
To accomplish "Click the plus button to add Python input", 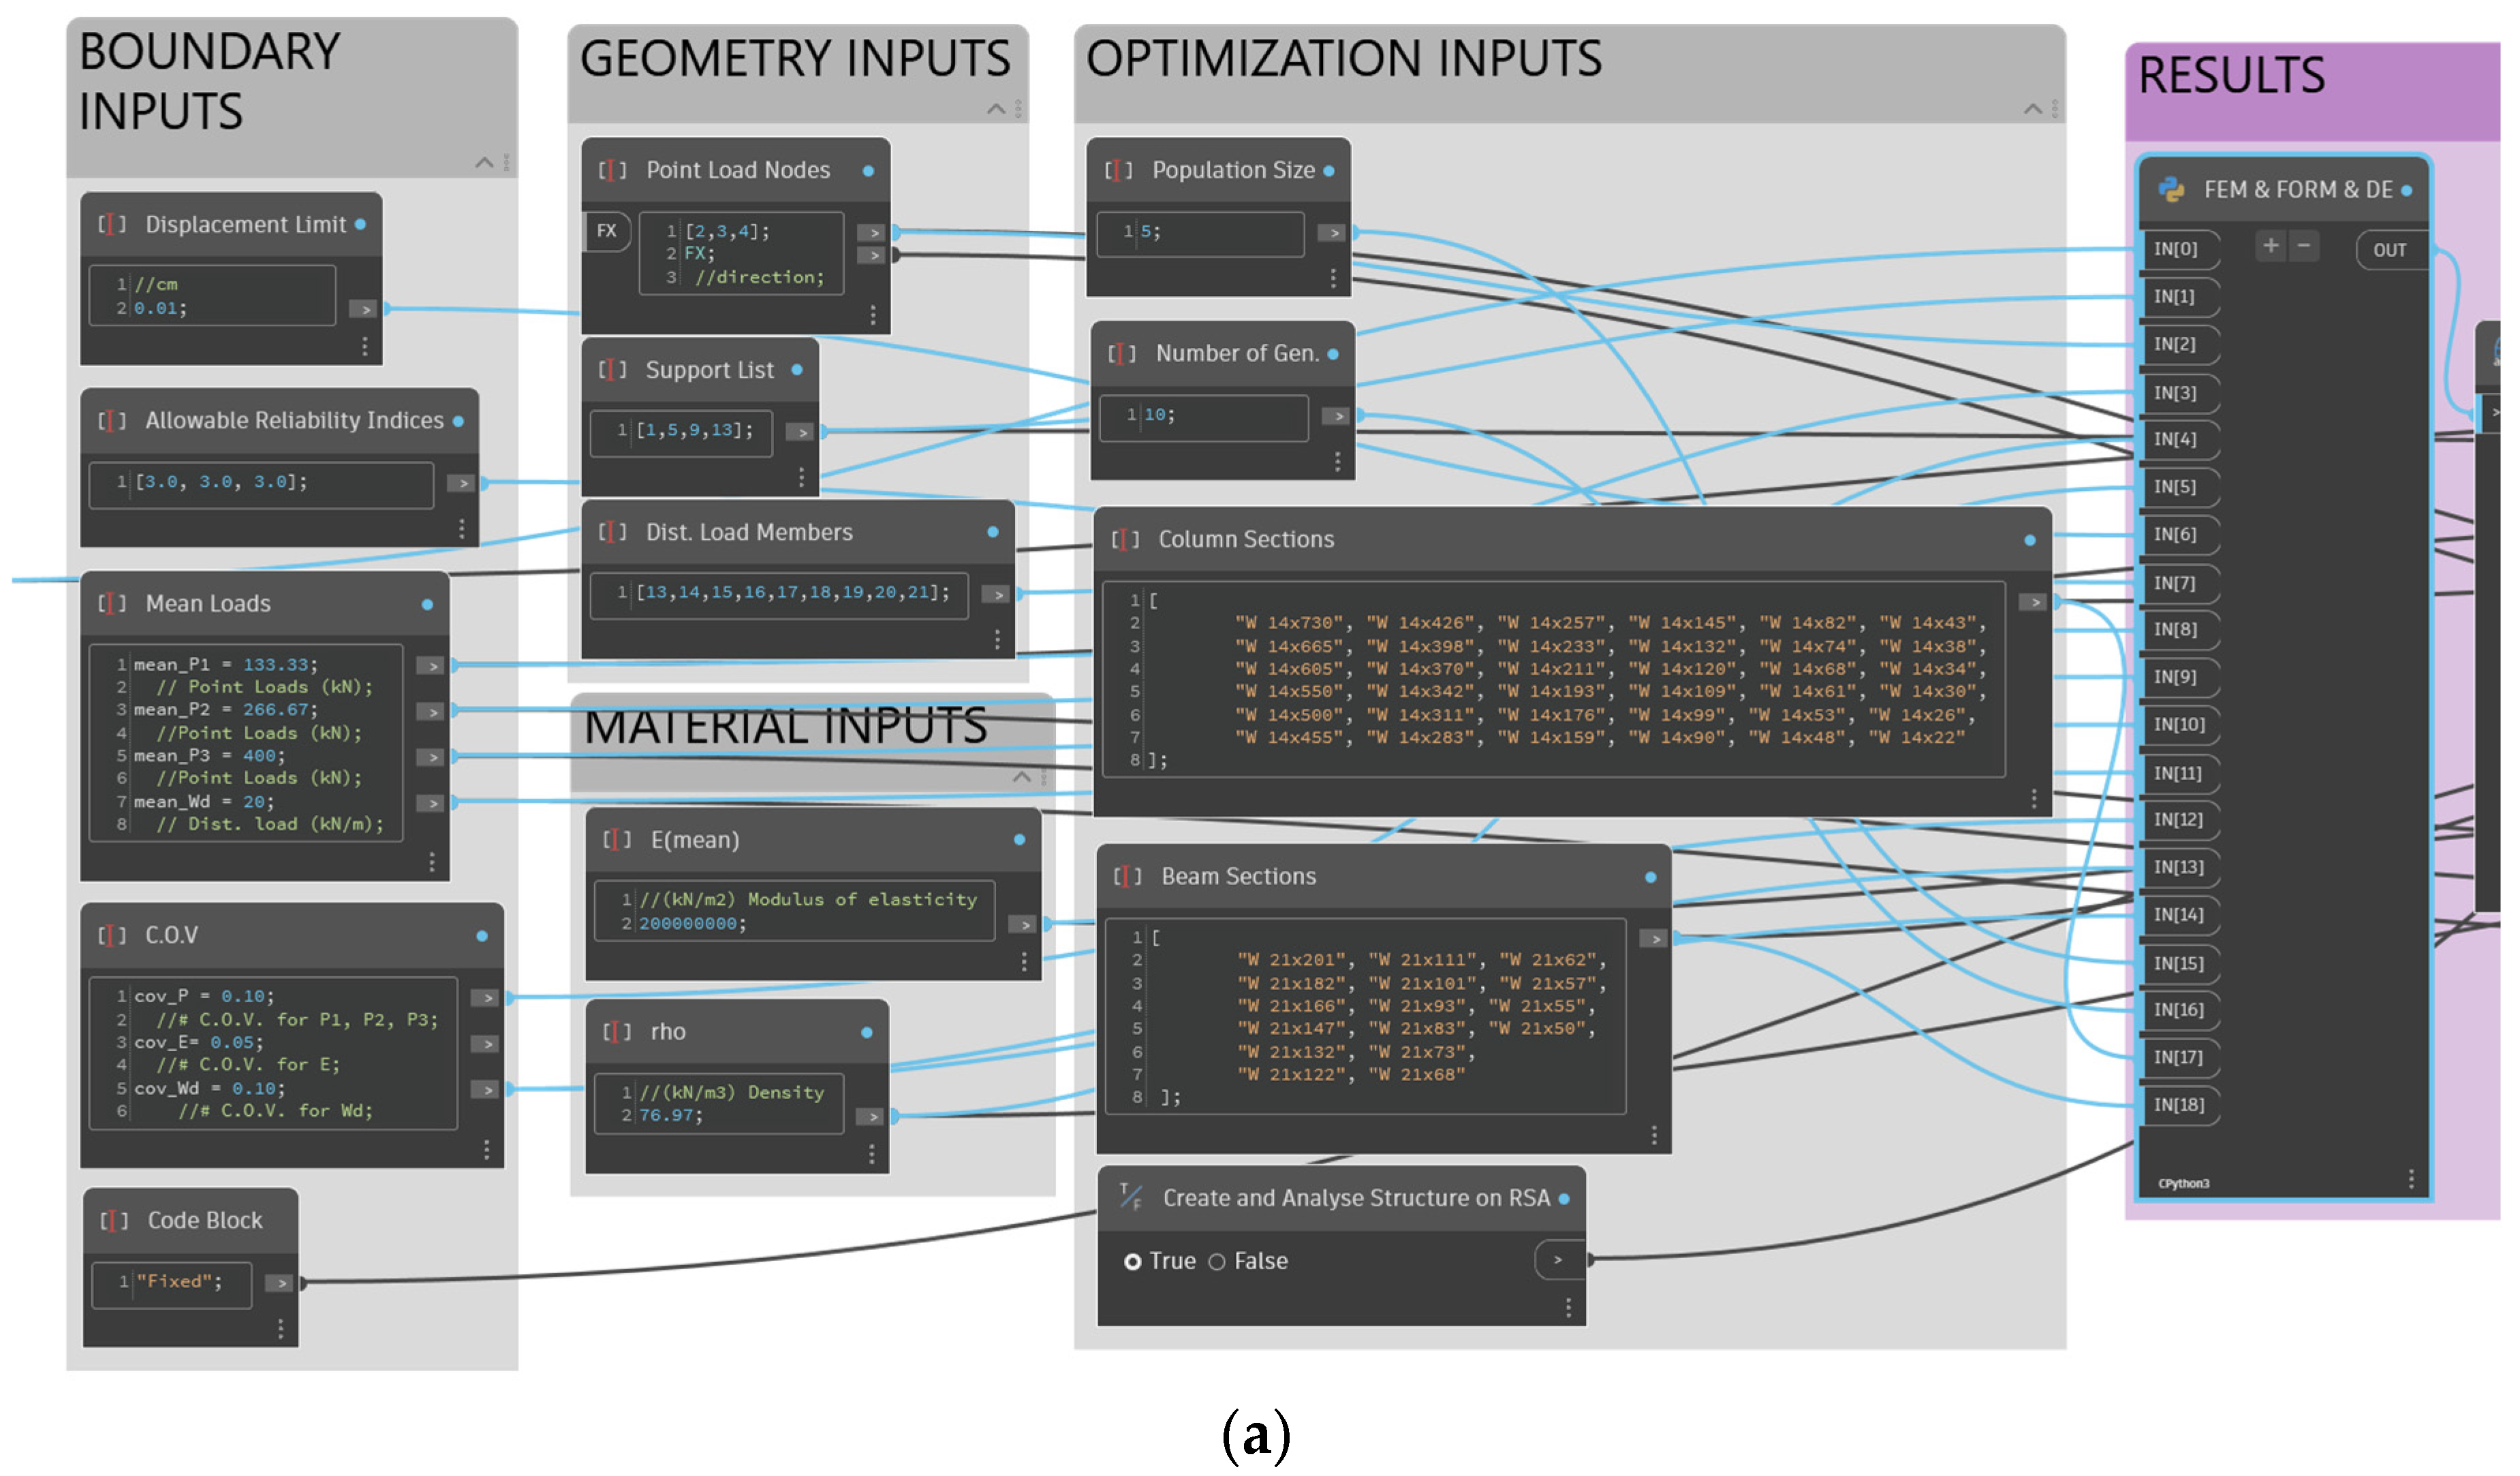I will (2270, 247).
